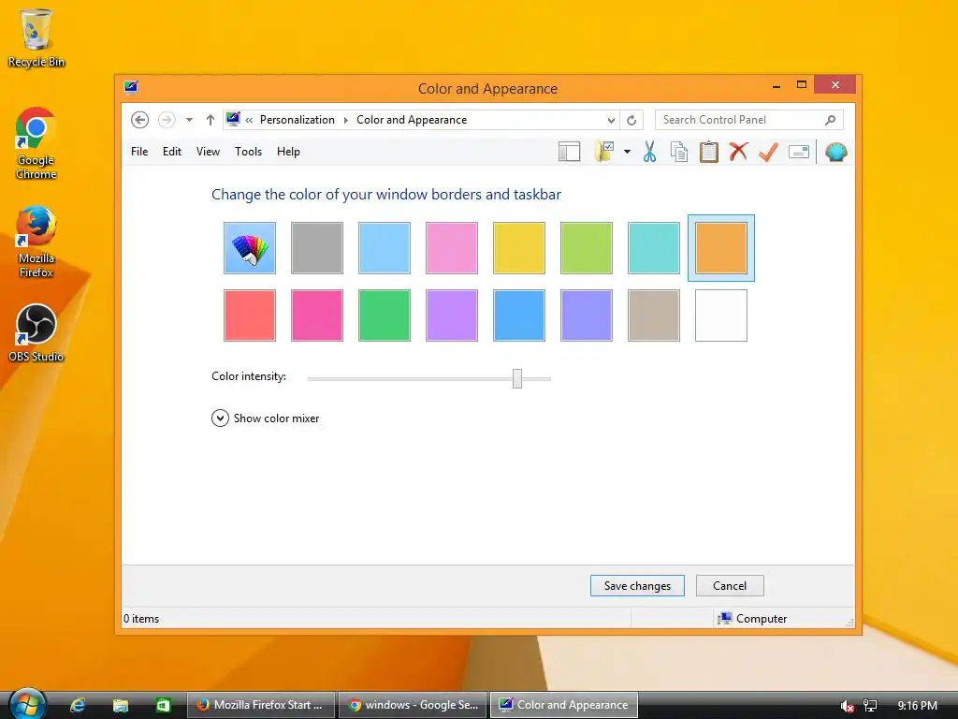Image resolution: width=958 pixels, height=719 pixels.
Task: Open the recent locations dropdown arrow
Action: point(189,120)
